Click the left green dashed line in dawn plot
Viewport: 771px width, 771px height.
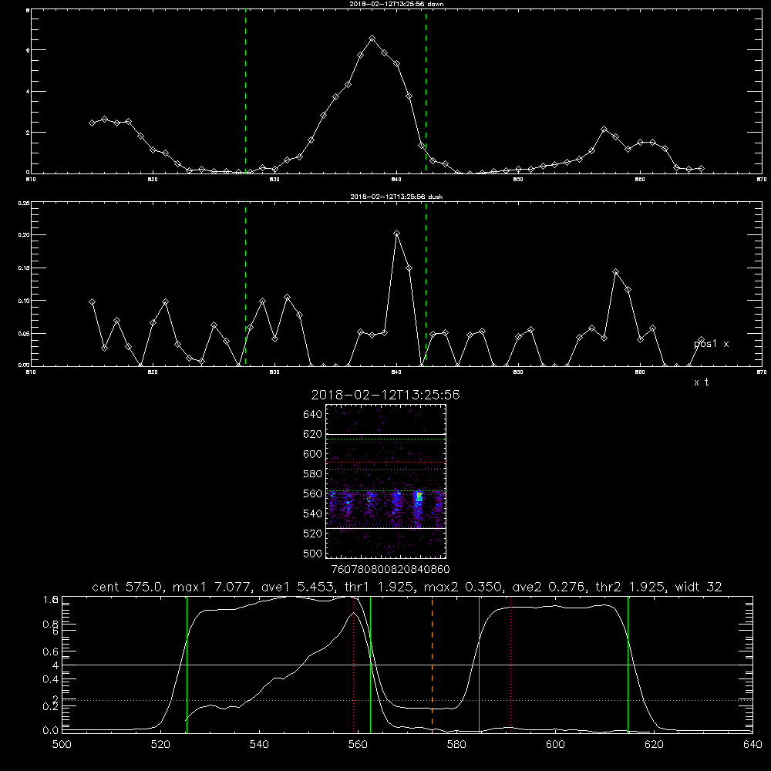(245, 91)
